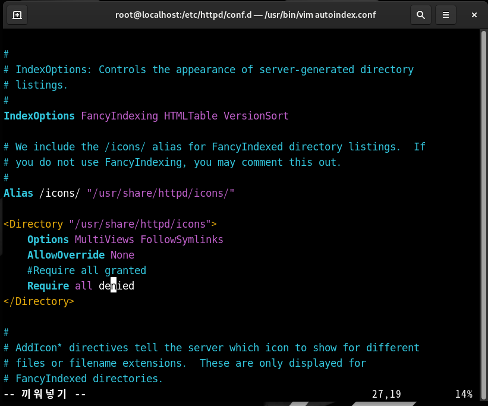Viewport: 488px width, 406px height.
Task: Click the "/usr/share/httpd/icons/" alias target
Action: [x=160, y=193]
